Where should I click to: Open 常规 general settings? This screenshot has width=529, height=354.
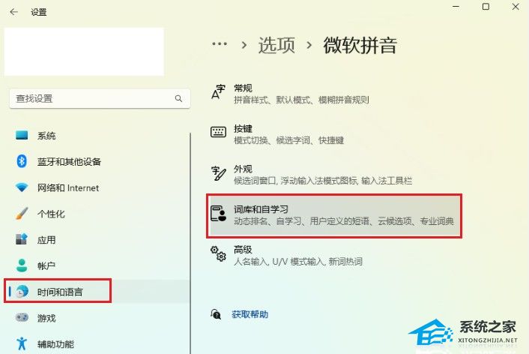(x=334, y=94)
